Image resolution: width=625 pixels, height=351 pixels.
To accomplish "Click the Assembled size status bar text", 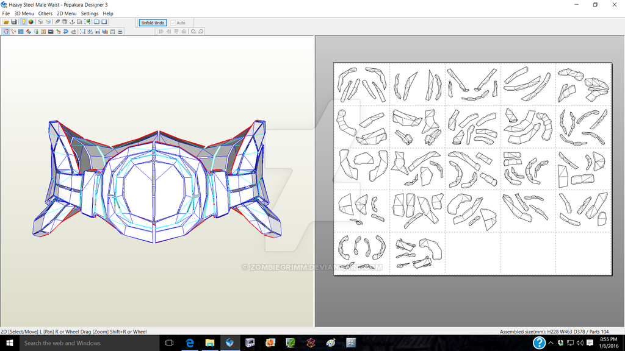I will 554,331.
